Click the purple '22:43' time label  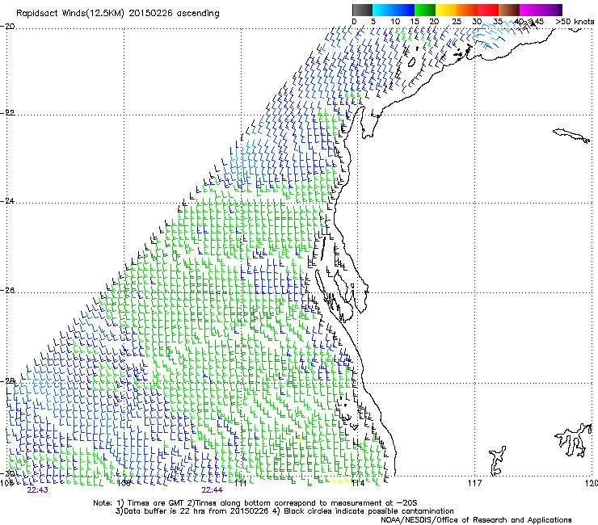coord(37,490)
